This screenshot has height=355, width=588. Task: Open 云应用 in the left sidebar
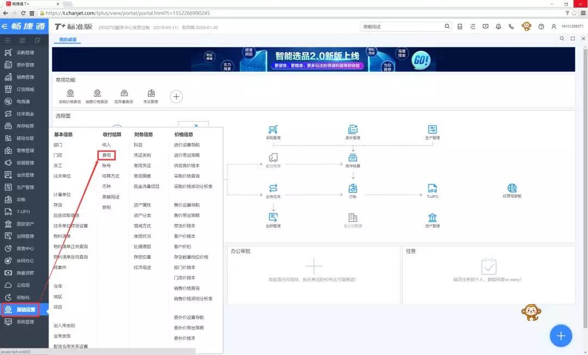(x=24, y=285)
